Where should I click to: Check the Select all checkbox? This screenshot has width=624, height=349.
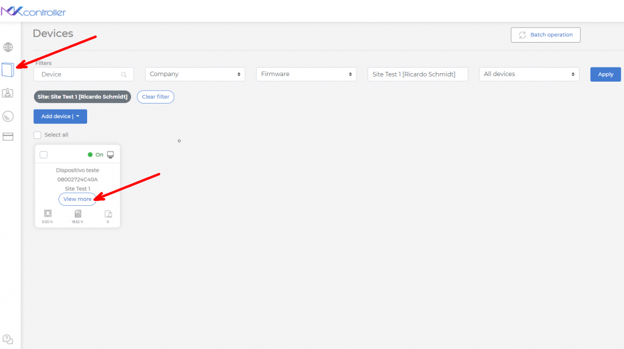[x=37, y=135]
